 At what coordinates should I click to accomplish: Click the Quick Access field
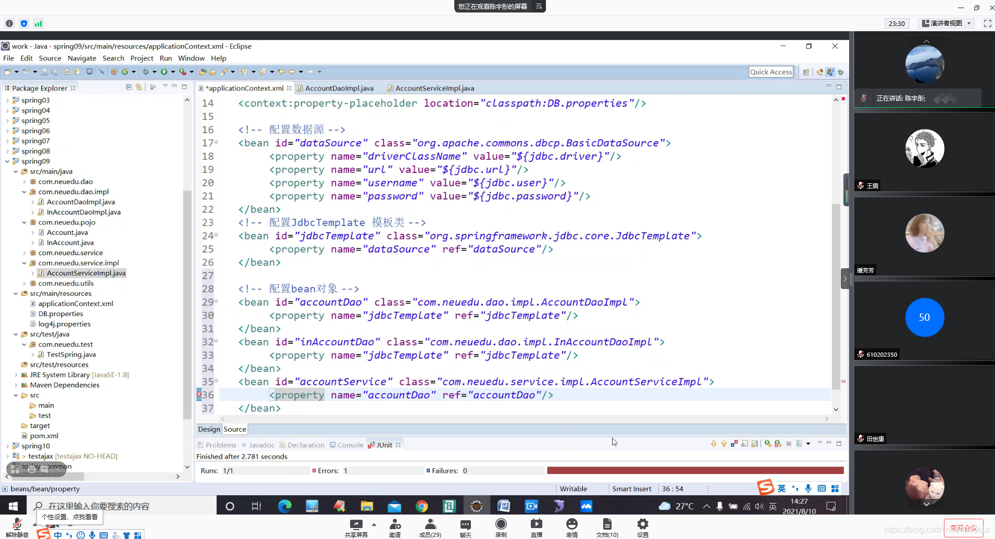click(771, 72)
